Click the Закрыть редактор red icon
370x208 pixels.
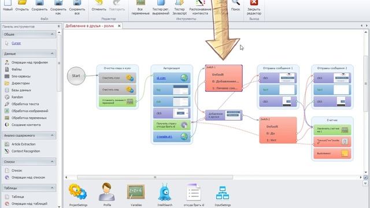coord(254,8)
